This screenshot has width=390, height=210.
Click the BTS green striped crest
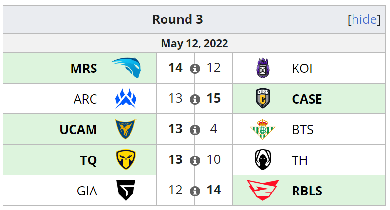coord(262,129)
